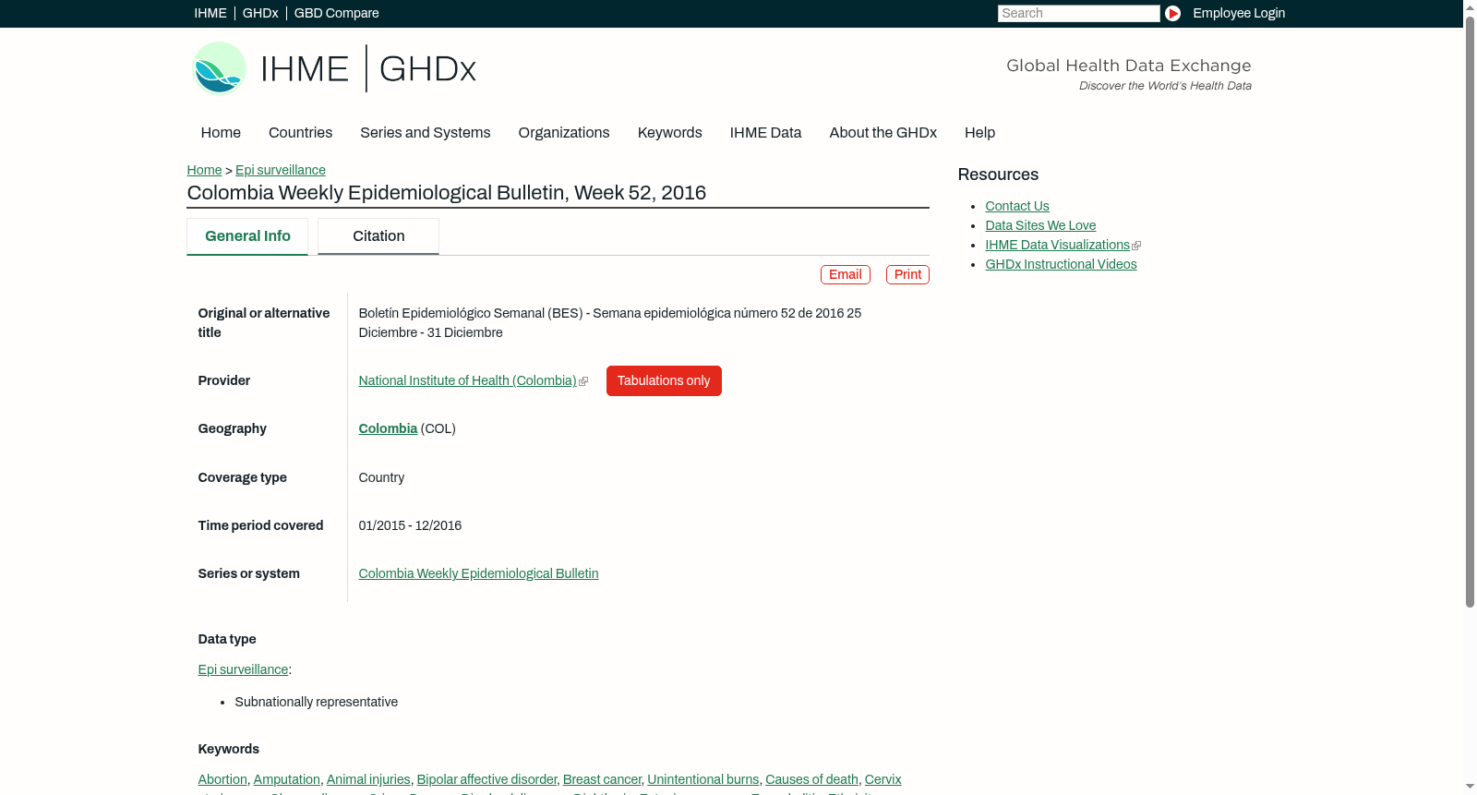Open the Colombia geography link
The width and height of the screenshot is (1477, 795).
click(x=388, y=428)
